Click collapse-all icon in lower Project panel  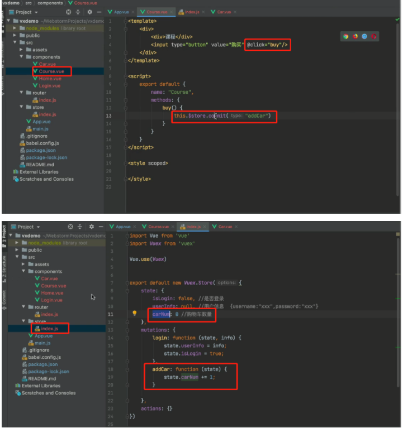pyautogui.click(x=80, y=227)
